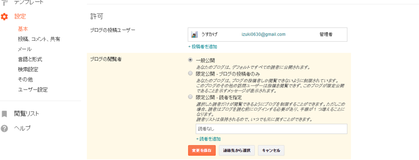Click the template icon in sidebar

(4, 2)
